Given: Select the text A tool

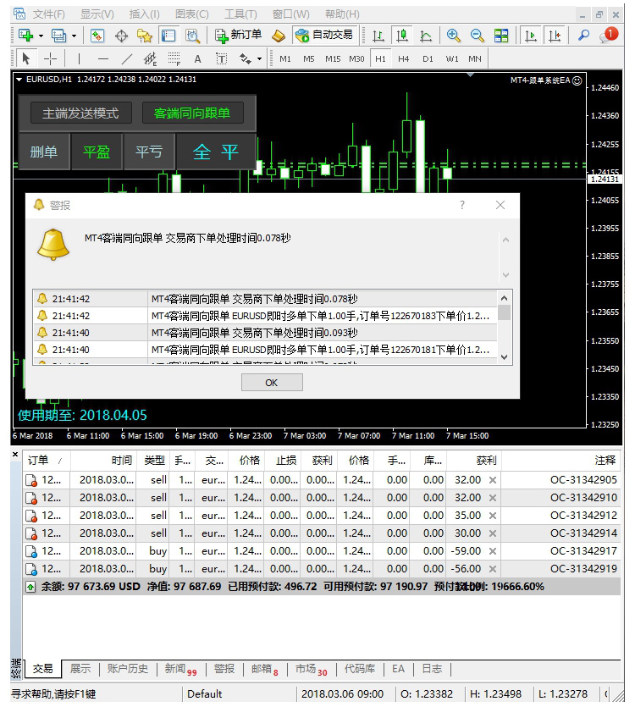Looking at the screenshot, I should pyautogui.click(x=197, y=58).
